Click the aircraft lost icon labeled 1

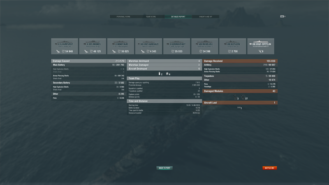click(239, 108)
